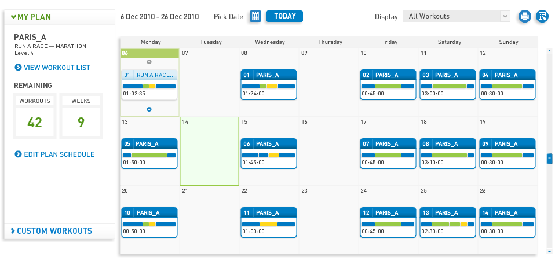Open the Edit Plan Schedule link
This screenshot has width=555, height=262.
pos(59,154)
